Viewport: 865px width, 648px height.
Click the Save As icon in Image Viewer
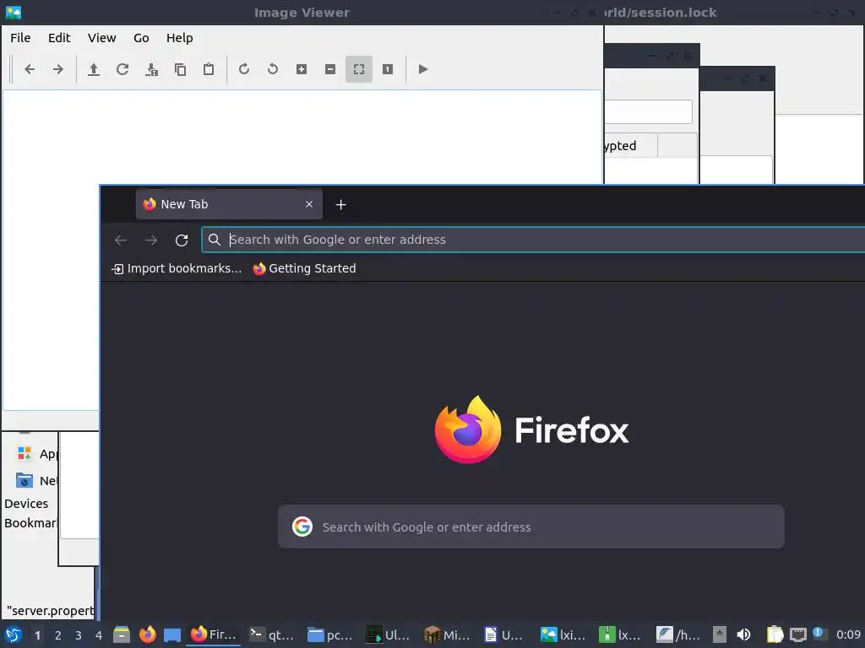[151, 69]
